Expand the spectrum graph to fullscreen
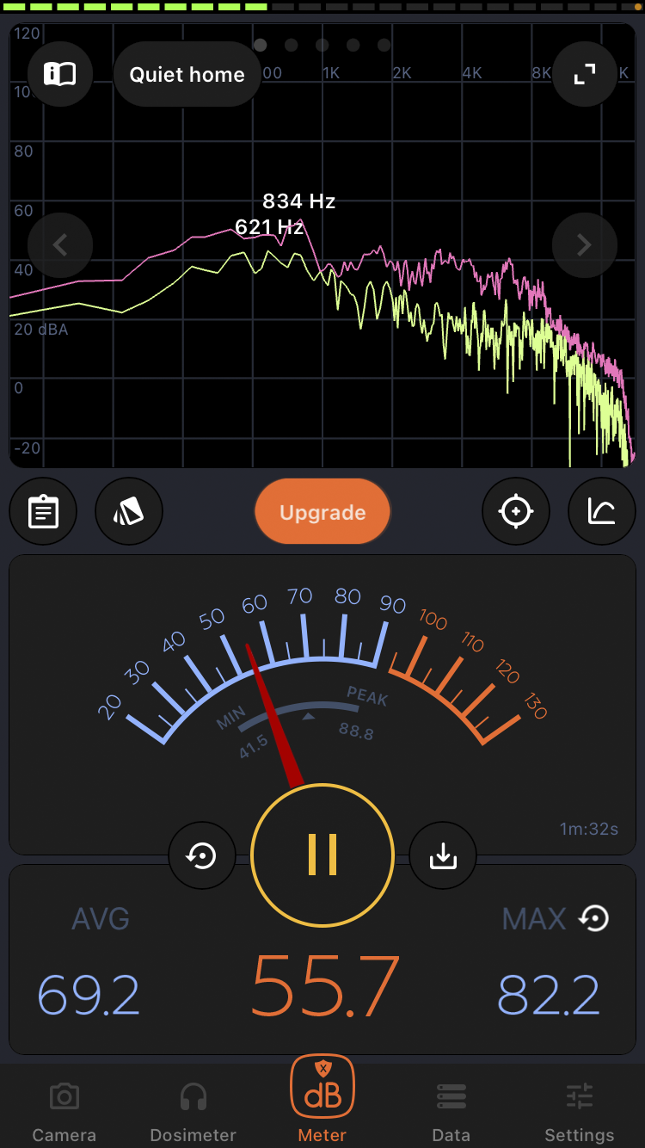645x1148 pixels. pyautogui.click(x=585, y=74)
